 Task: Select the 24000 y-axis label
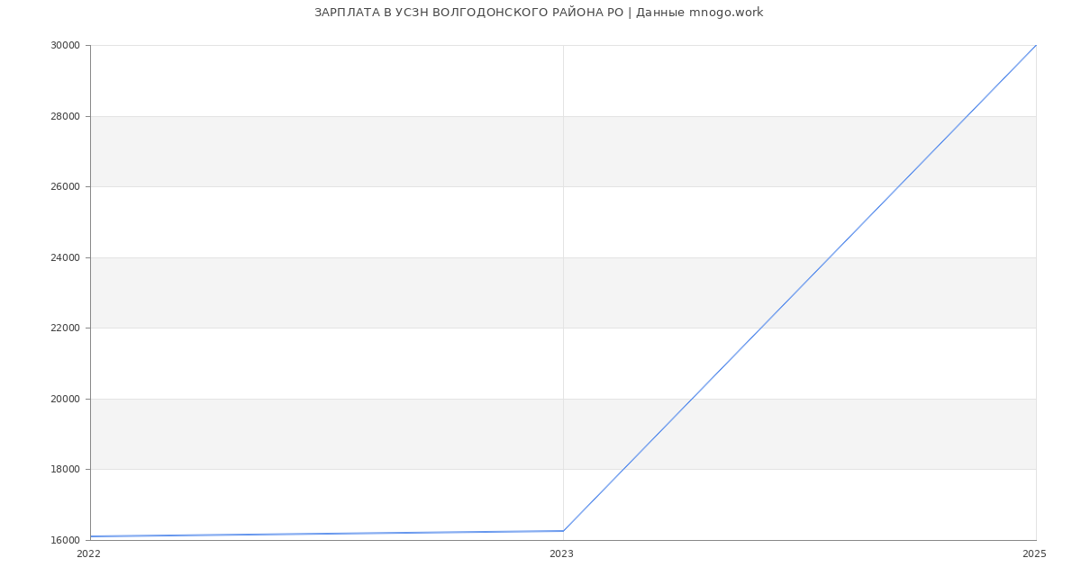(65, 257)
